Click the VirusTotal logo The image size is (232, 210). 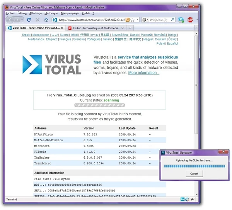52,64
